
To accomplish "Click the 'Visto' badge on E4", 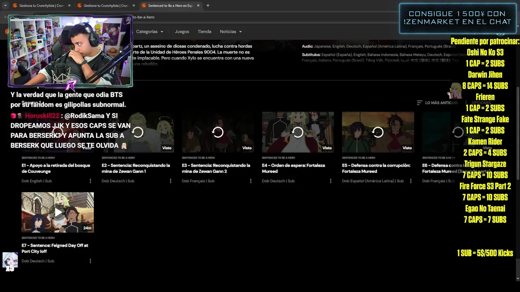I will [327, 148].
